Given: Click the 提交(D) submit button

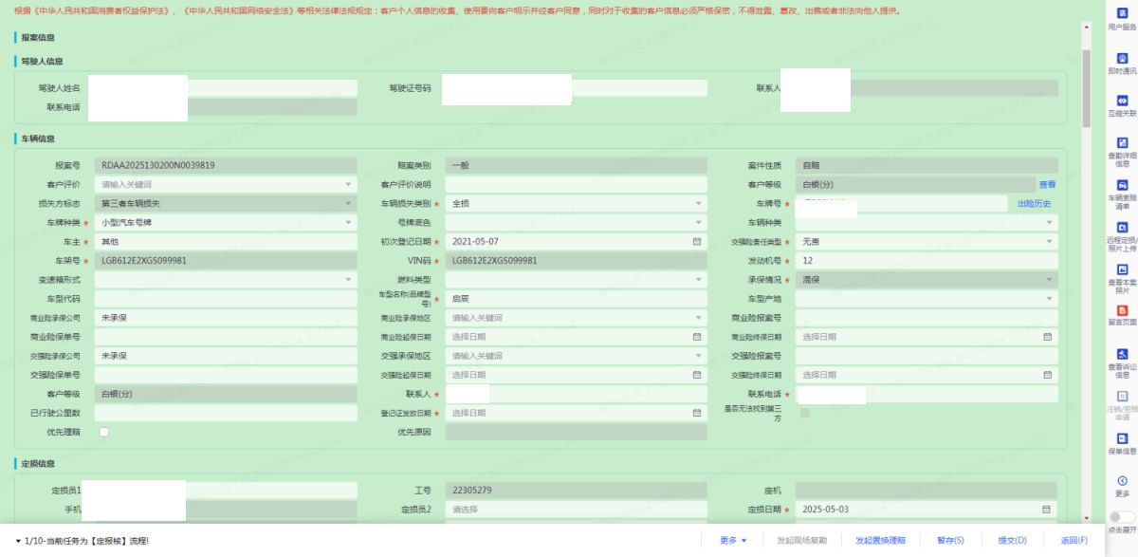Looking at the screenshot, I should tap(1012, 541).
